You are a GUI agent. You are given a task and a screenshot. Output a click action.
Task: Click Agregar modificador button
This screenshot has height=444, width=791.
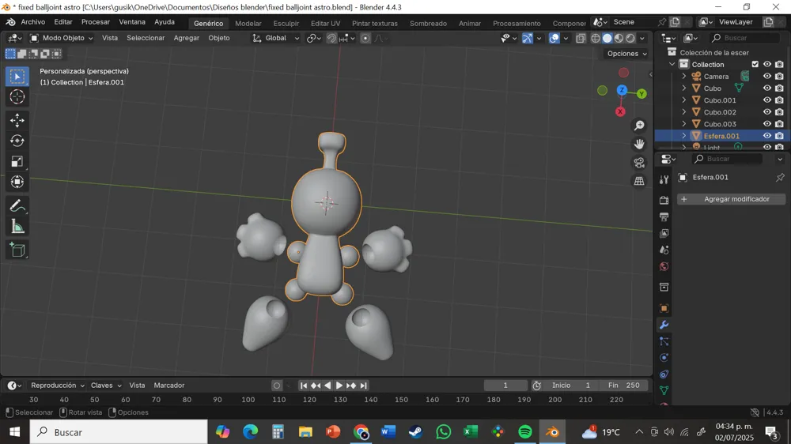[x=731, y=199]
